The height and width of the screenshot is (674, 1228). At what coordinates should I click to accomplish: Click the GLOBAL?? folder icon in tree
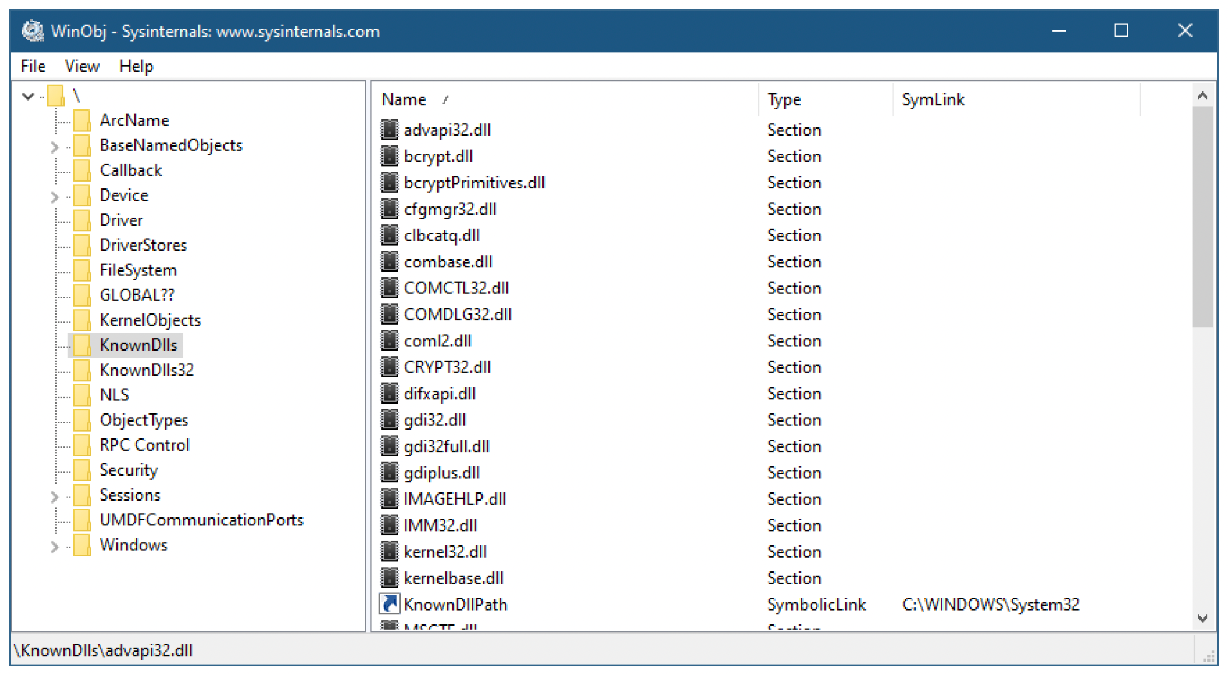(x=82, y=295)
